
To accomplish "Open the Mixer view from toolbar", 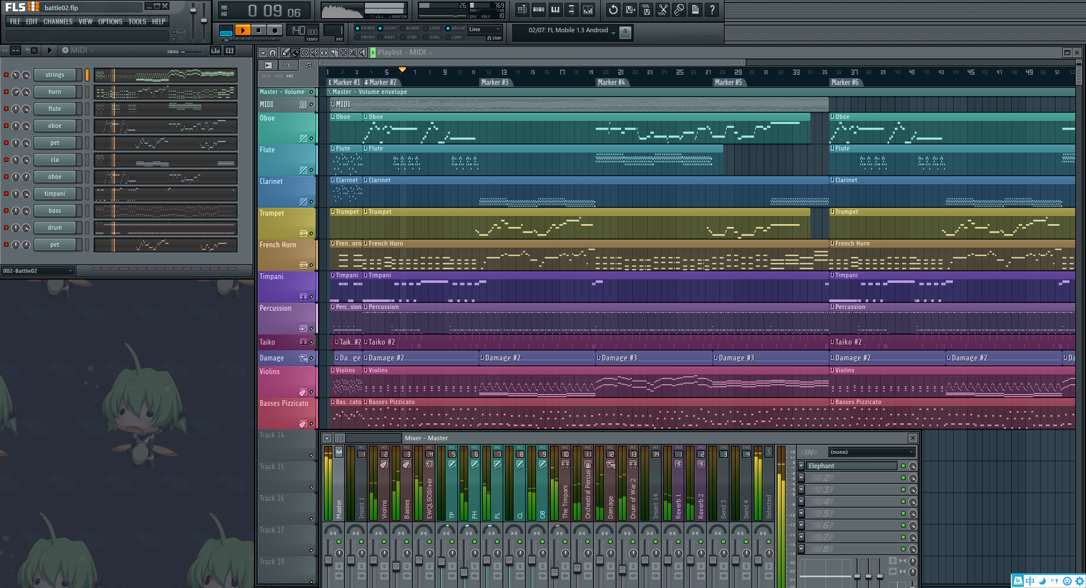I will point(588,10).
